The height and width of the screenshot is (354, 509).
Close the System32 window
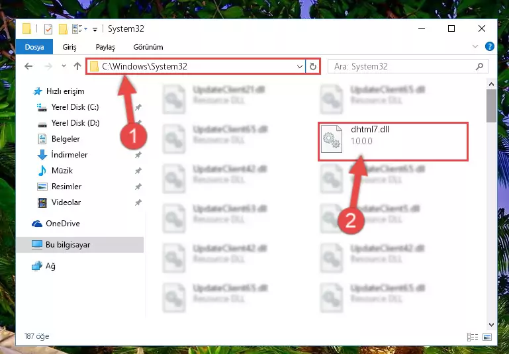tap(482, 29)
